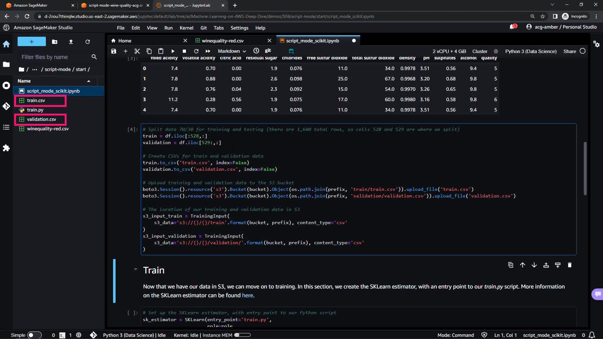Image resolution: width=603 pixels, height=339 pixels.
Task: Sort files using the Name column arrow
Action: (x=89, y=81)
